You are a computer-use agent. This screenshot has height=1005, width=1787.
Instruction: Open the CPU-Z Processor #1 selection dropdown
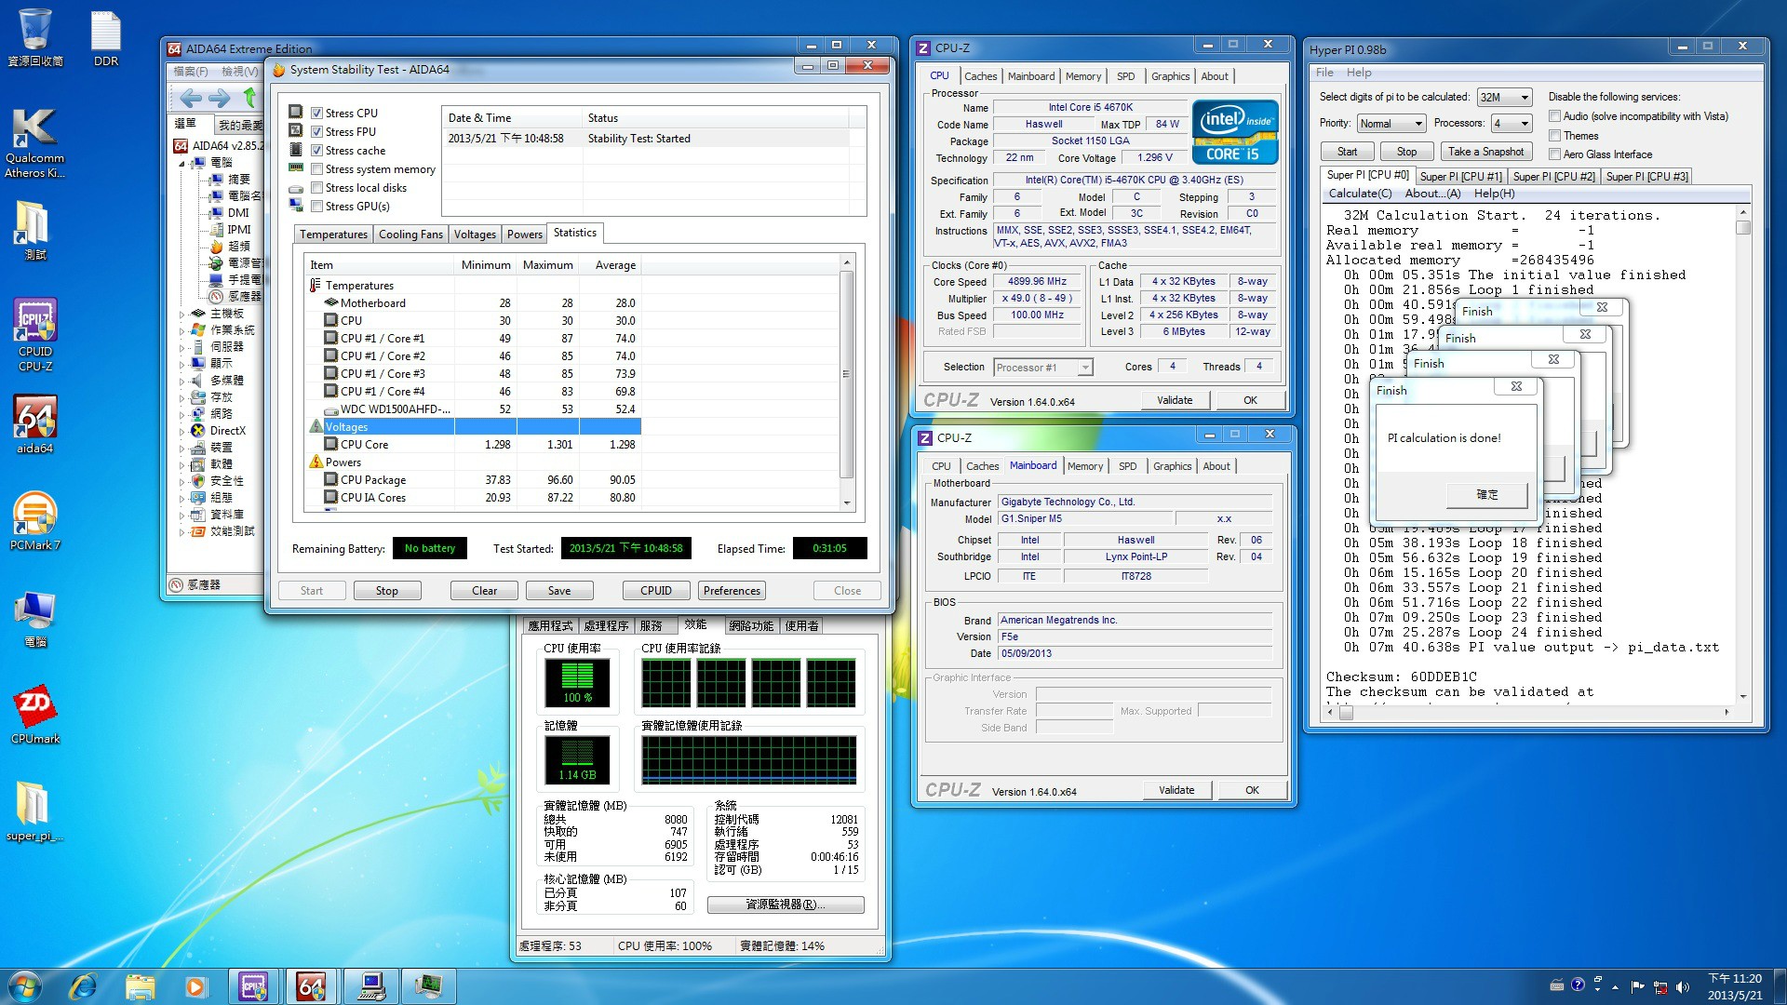click(1042, 368)
